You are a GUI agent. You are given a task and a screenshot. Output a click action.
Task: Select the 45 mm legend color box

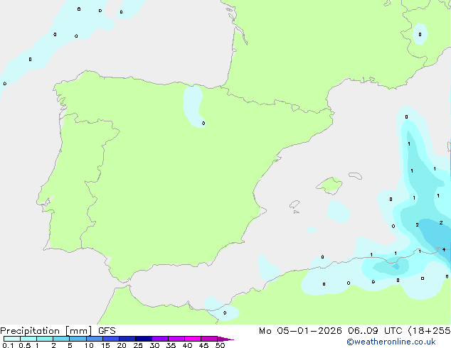[x=209, y=339]
